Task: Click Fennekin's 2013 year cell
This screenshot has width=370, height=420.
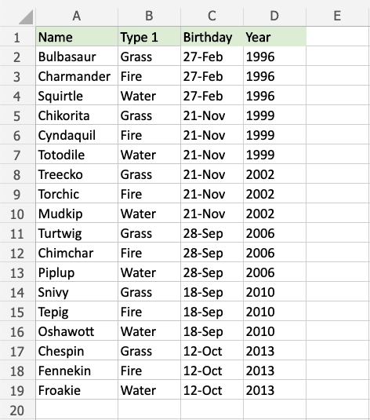Action: point(275,371)
